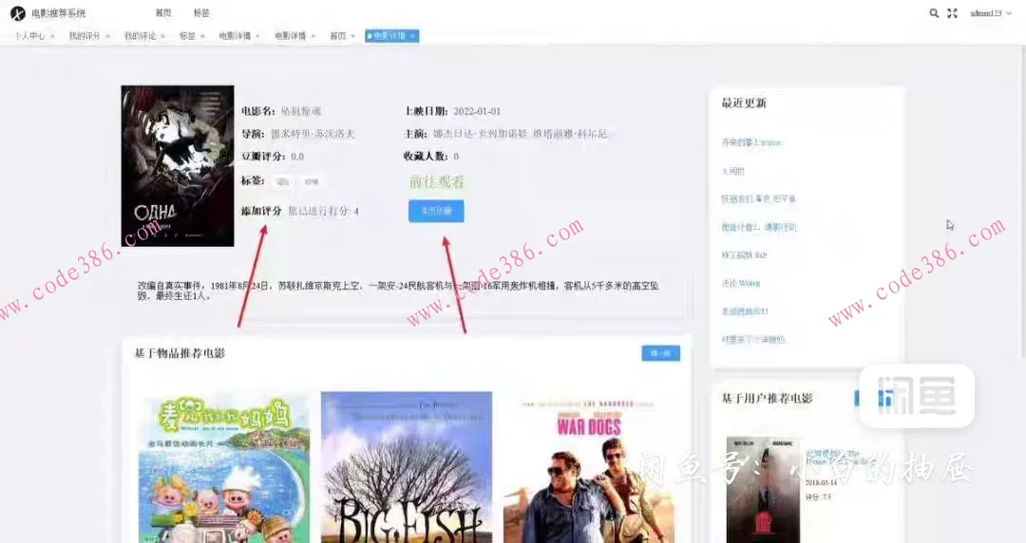The width and height of the screenshot is (1026, 543).
Task: Click the rating text ending in 打分: 4
Action: tap(323, 212)
